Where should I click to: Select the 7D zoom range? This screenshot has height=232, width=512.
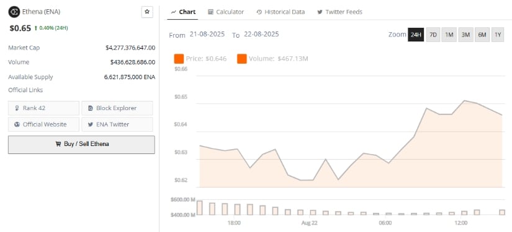433,35
